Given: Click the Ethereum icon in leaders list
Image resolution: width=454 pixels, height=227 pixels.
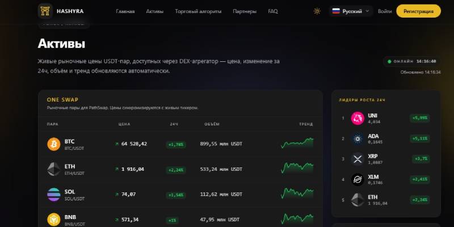Looking at the screenshot, I should click(x=358, y=200).
